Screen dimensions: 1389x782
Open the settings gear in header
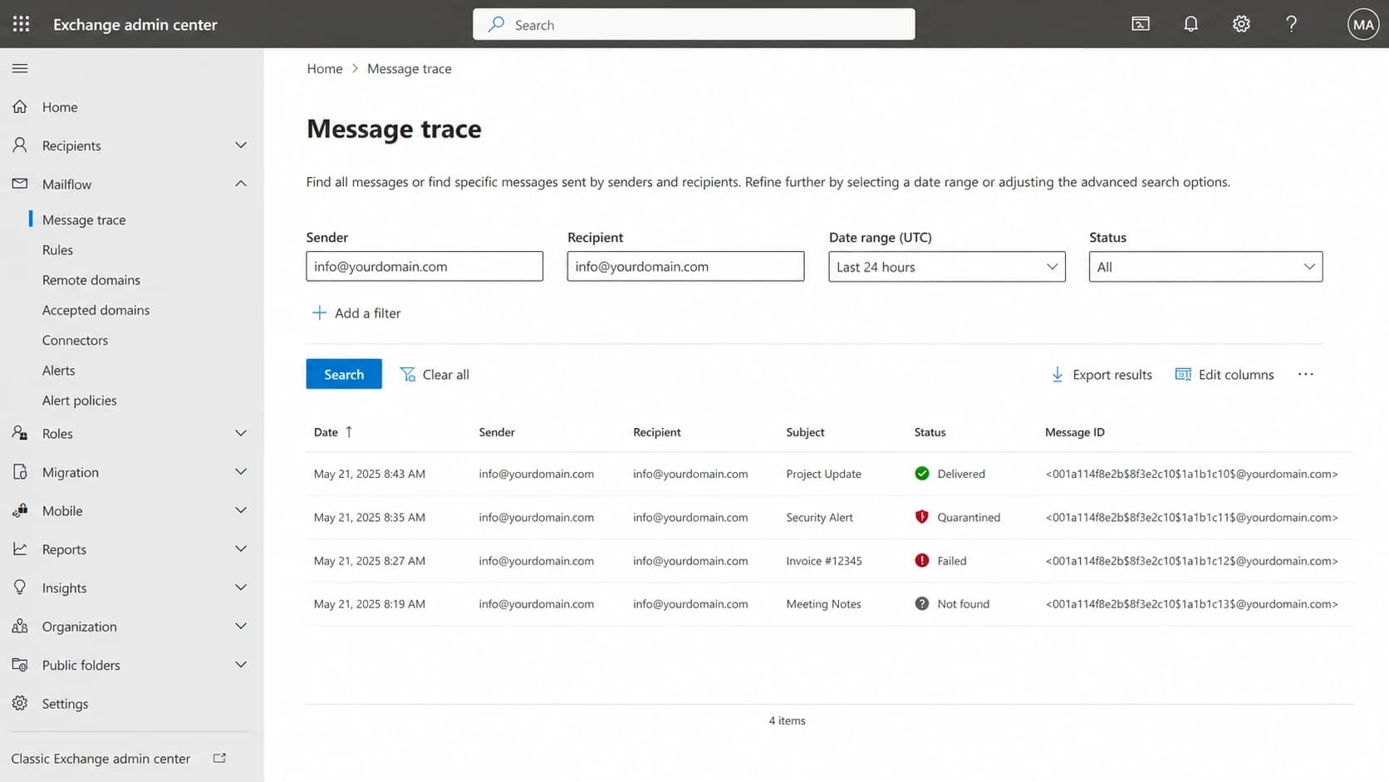1241,24
